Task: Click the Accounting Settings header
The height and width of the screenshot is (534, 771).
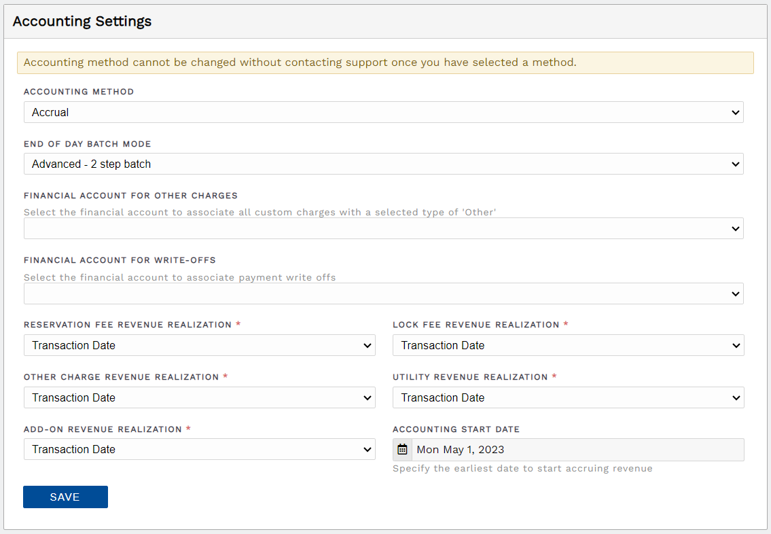Action: (82, 21)
